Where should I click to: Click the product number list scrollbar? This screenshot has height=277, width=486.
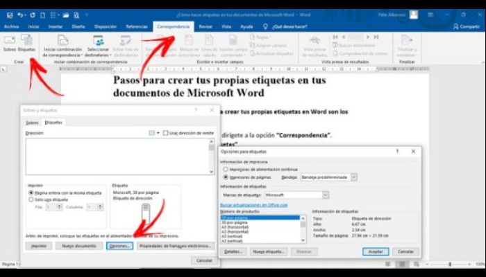click(x=303, y=229)
